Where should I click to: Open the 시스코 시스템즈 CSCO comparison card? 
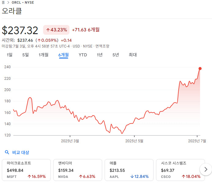[x=180, y=170]
